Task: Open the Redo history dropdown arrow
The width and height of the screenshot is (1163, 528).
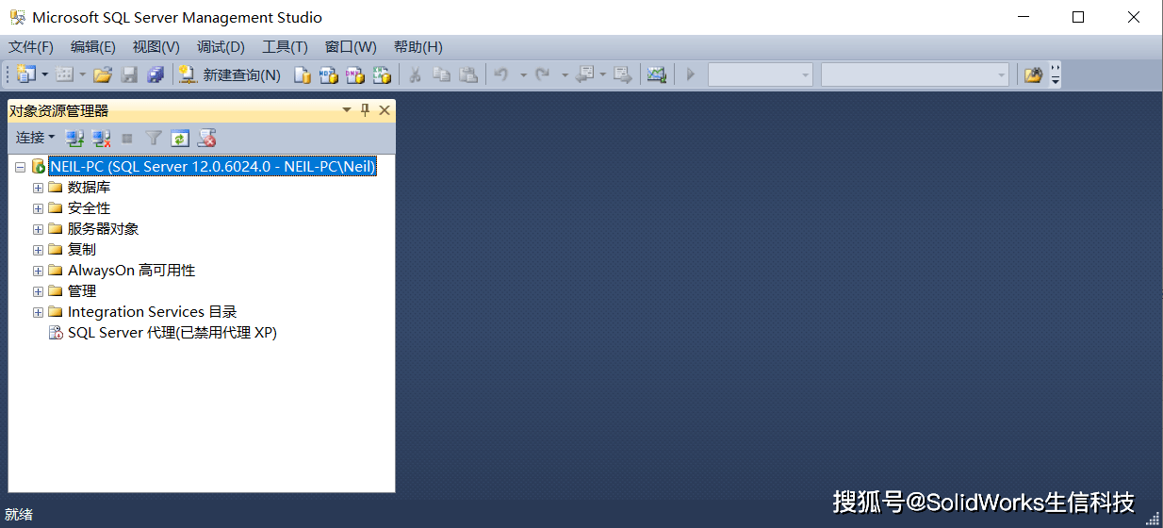Action: pos(565,74)
